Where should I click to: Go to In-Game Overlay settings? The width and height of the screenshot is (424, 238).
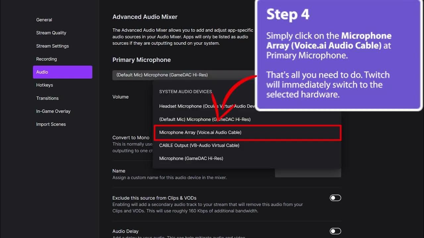[53, 111]
